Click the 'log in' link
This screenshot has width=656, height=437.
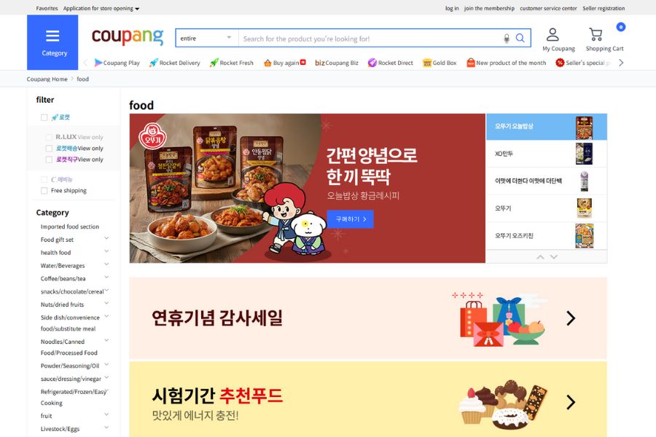point(452,8)
